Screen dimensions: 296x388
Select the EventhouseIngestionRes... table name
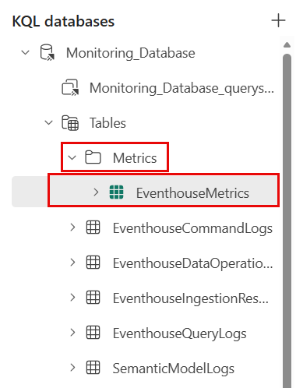click(x=191, y=298)
